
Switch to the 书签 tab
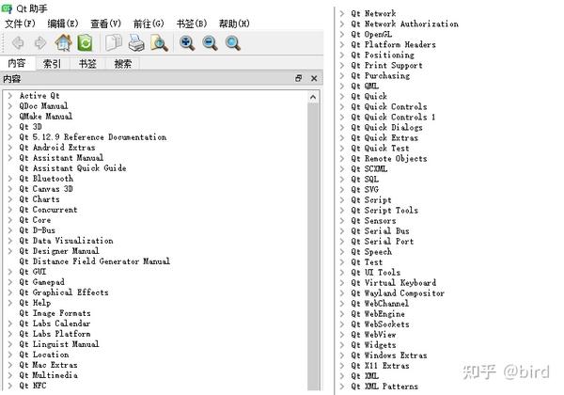(87, 64)
